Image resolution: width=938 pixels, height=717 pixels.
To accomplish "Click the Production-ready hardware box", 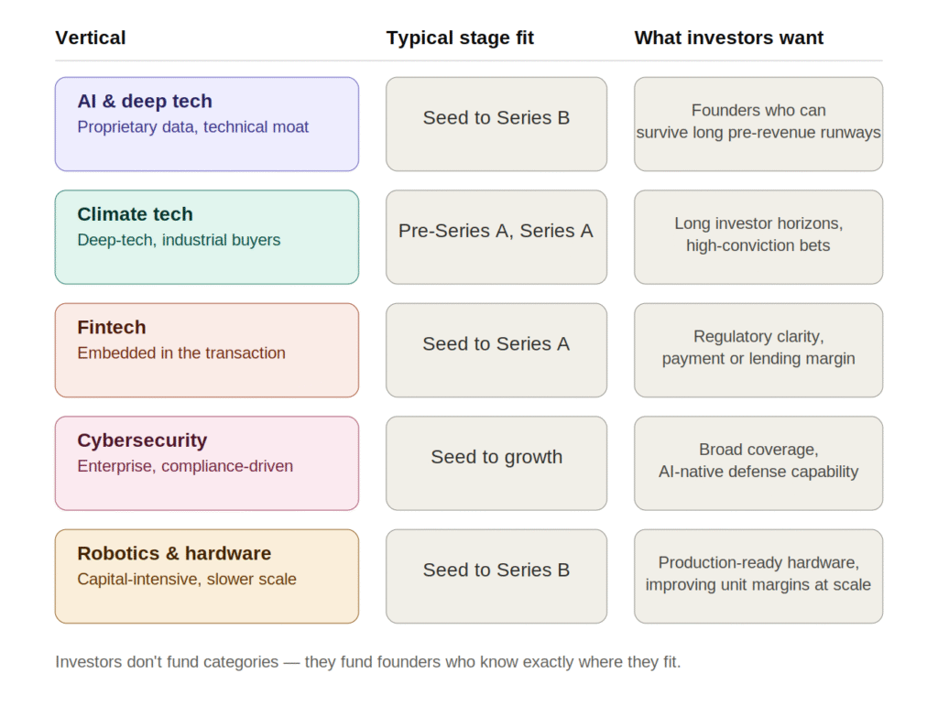I will pyautogui.click(x=758, y=576).
